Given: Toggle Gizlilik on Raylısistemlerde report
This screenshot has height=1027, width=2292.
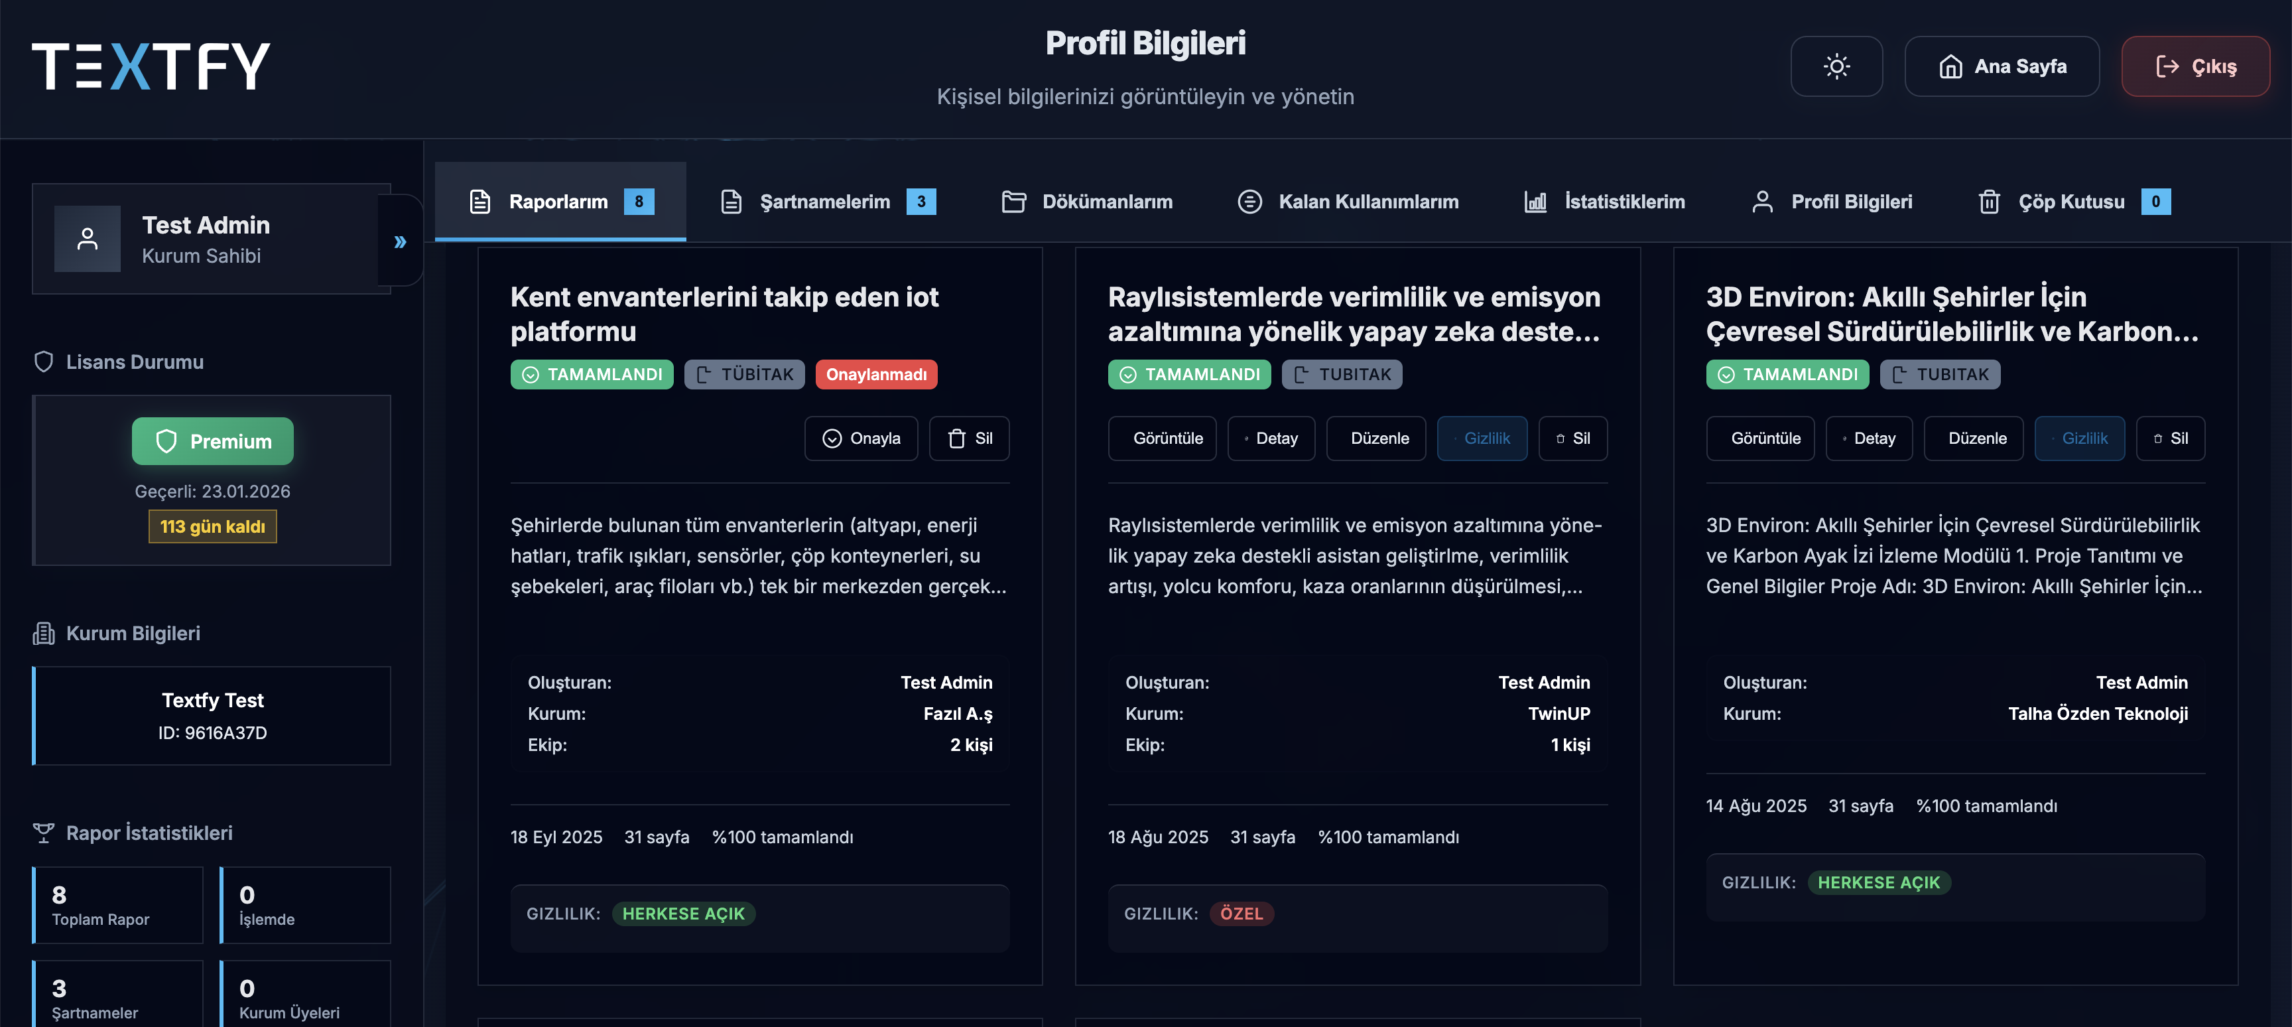Looking at the screenshot, I should point(1482,439).
